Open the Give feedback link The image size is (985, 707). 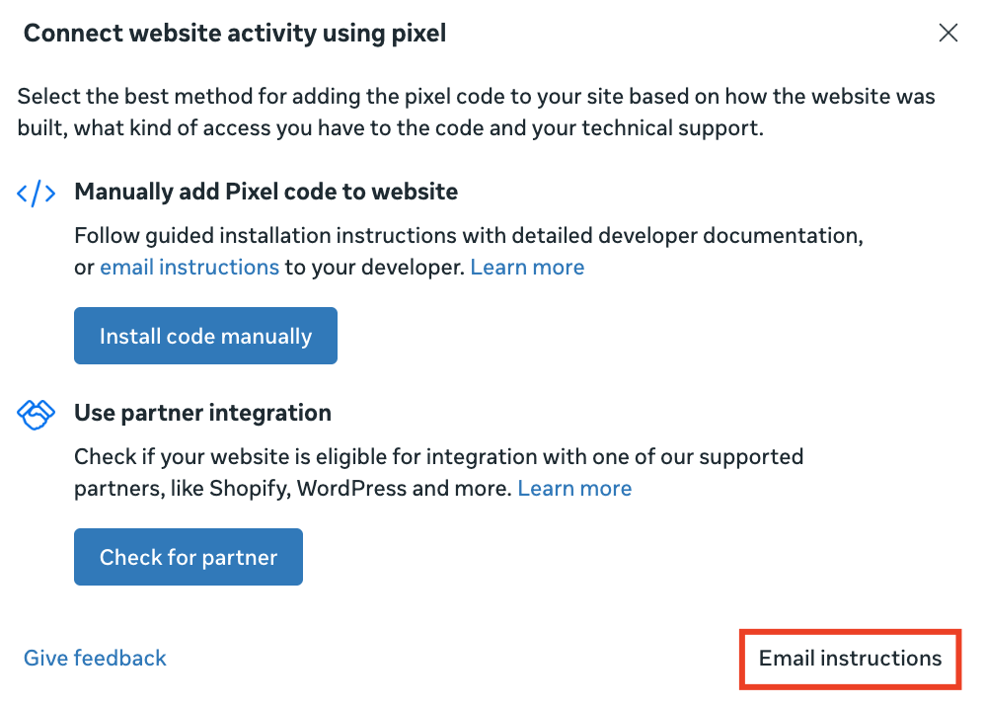coord(95,659)
